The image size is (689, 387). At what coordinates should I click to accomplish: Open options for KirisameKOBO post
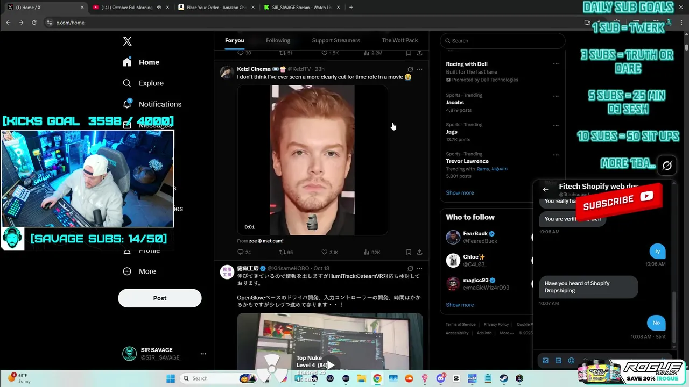tap(419, 268)
